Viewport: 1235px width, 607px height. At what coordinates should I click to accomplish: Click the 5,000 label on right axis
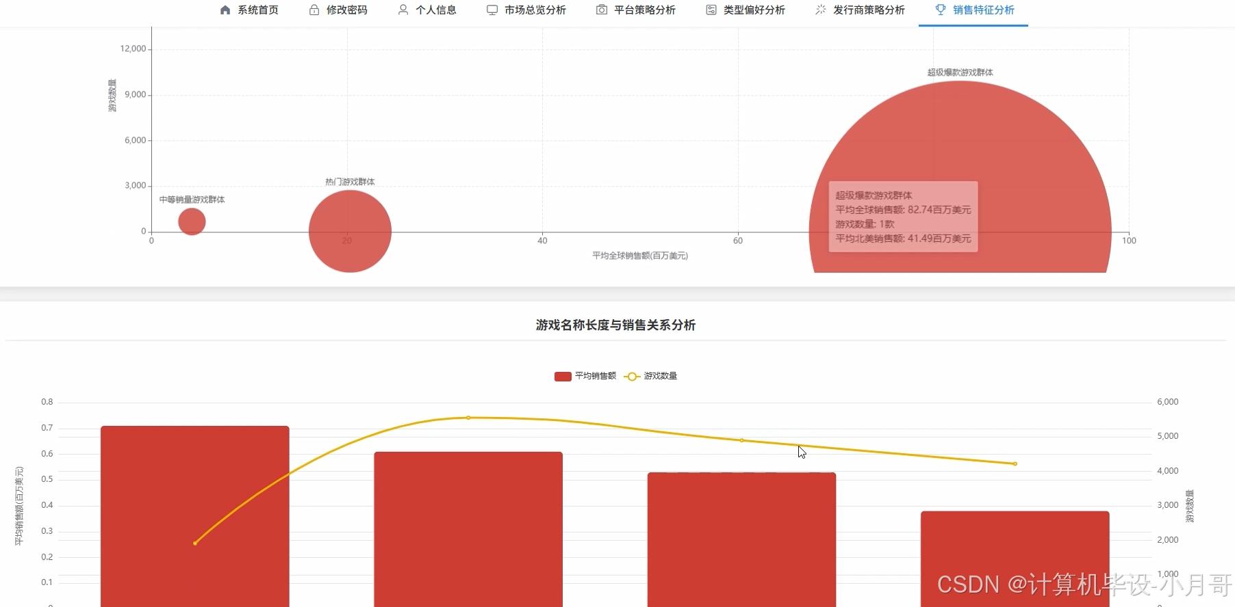pos(1167,436)
